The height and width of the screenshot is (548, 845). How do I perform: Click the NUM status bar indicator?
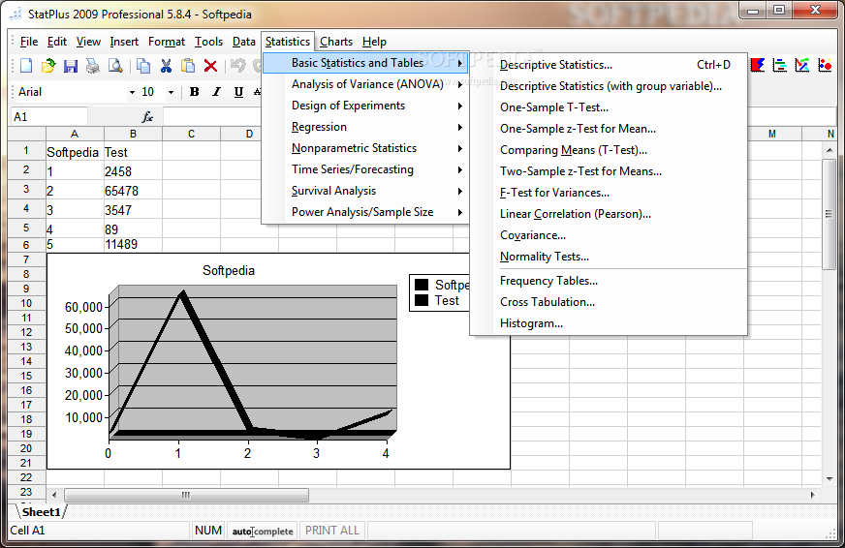(x=208, y=531)
